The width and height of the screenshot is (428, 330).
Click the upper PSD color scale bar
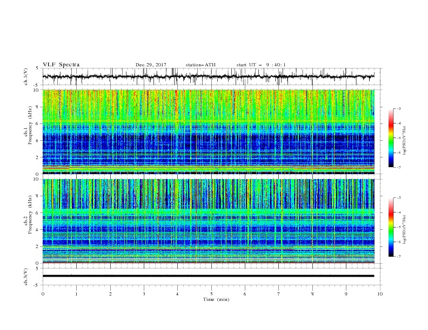coord(391,138)
